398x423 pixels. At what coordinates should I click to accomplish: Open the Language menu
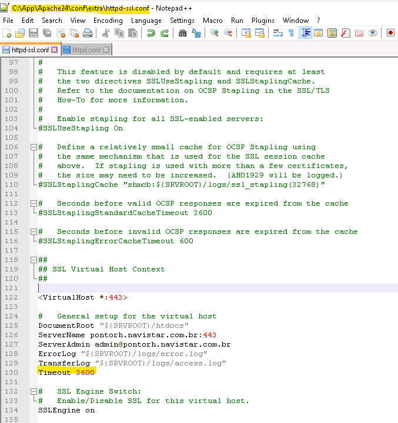tap(146, 21)
